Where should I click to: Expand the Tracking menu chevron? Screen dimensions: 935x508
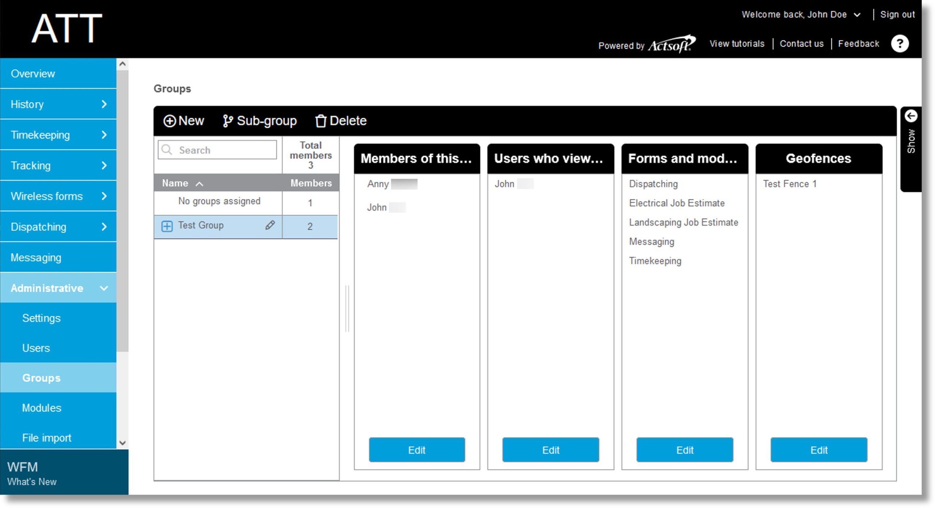tap(104, 166)
